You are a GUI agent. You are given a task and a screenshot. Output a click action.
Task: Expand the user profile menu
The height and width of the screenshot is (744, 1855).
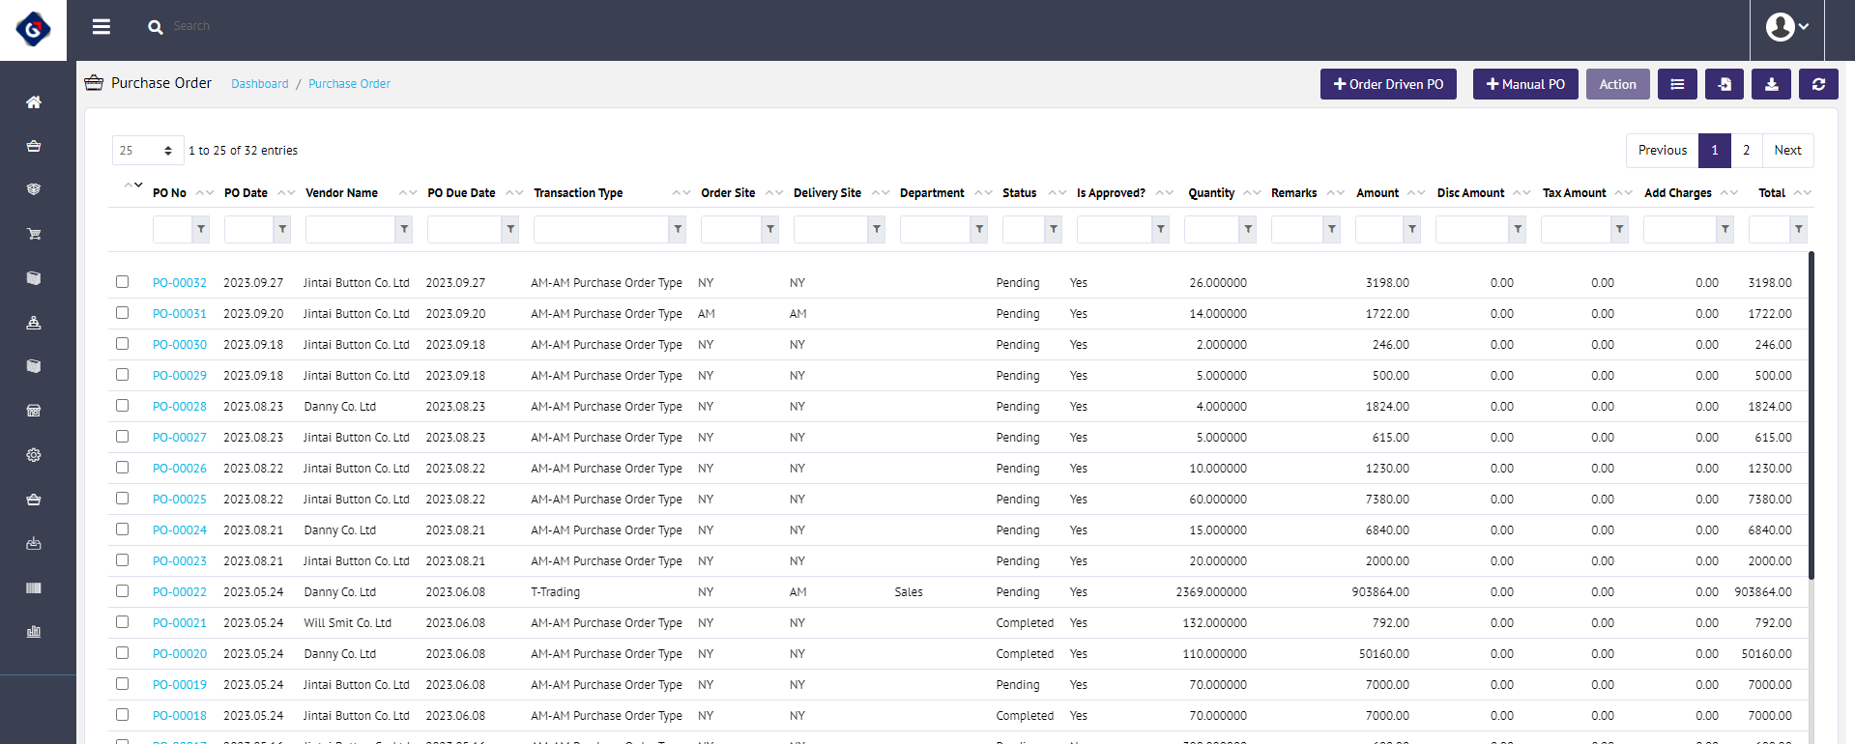1786,27
